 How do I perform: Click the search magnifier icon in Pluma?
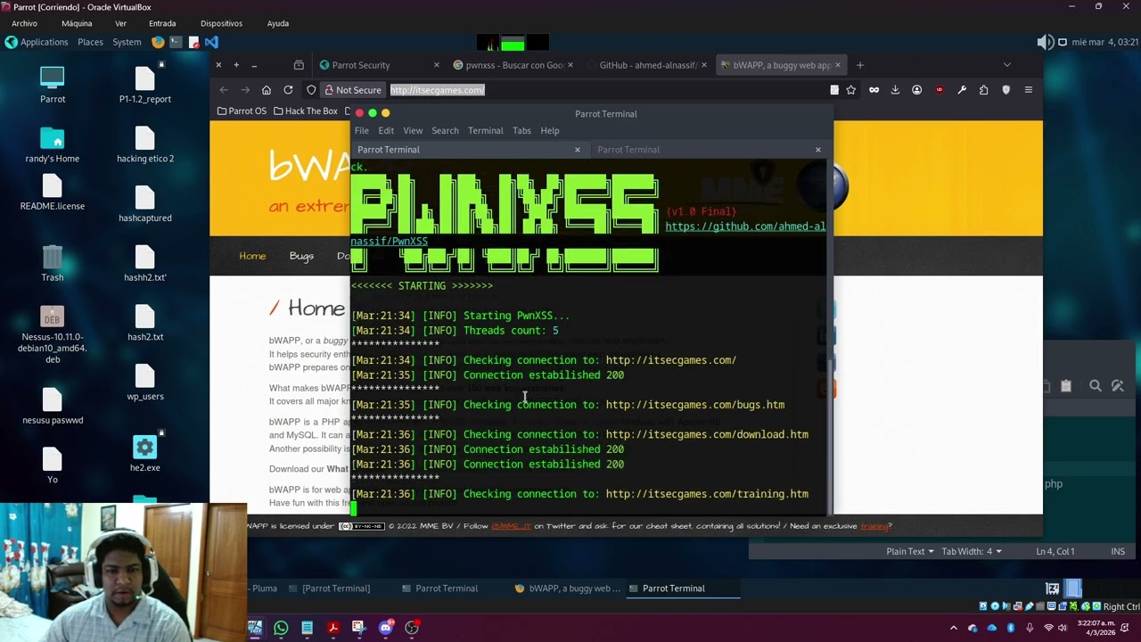point(1096,385)
